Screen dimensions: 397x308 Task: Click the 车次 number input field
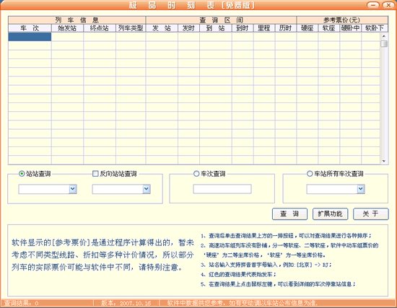point(222,189)
